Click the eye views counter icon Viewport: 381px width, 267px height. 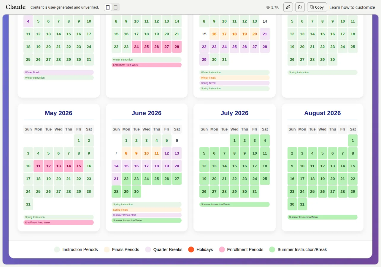click(x=268, y=7)
